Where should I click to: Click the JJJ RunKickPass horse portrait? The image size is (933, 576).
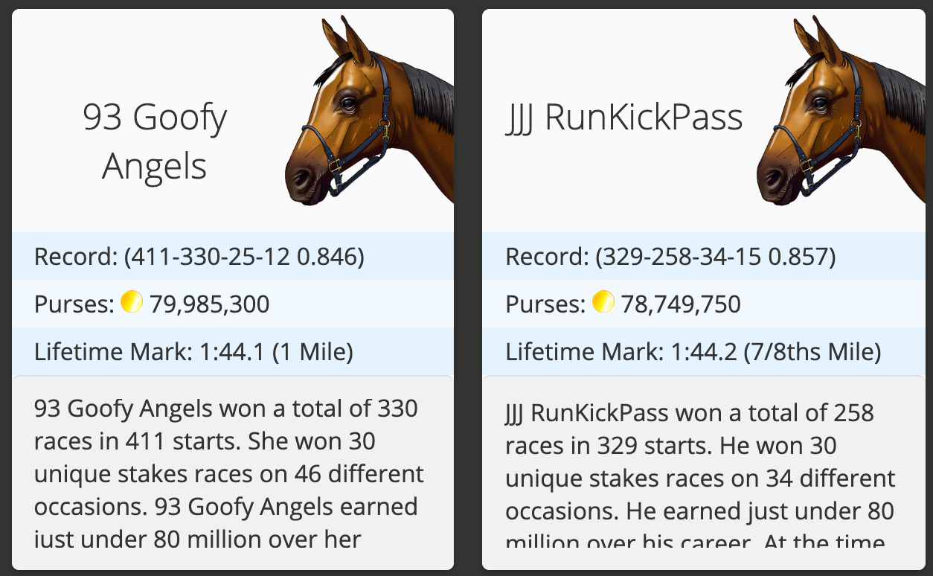841,111
